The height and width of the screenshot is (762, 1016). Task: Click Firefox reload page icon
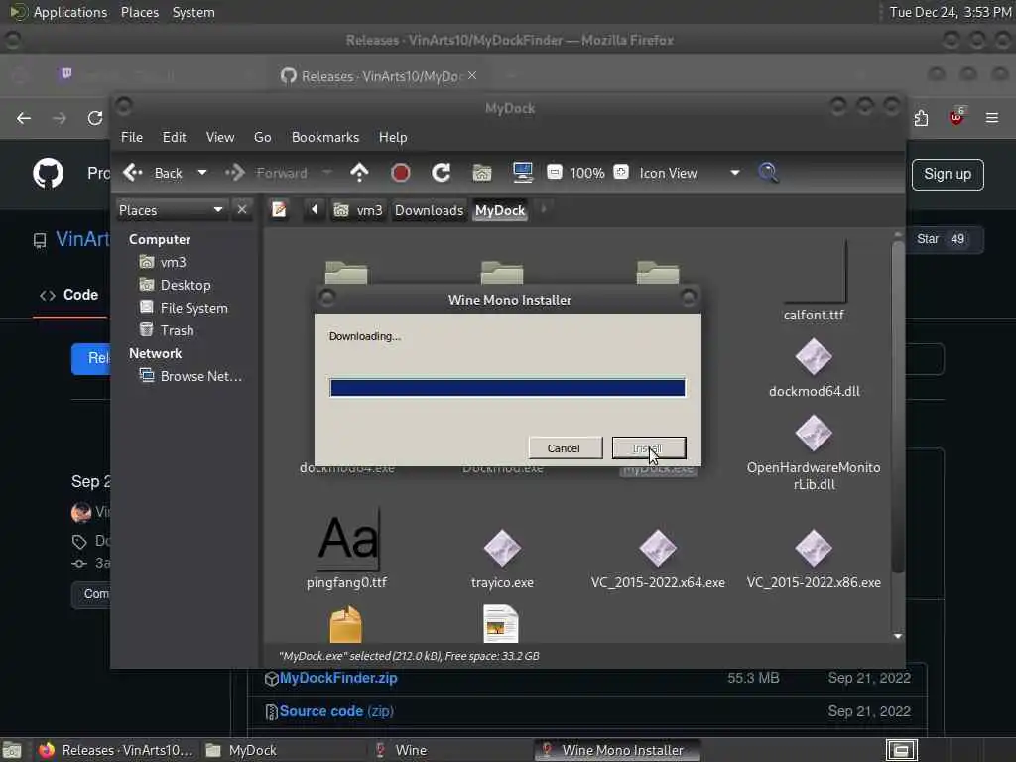pos(95,118)
